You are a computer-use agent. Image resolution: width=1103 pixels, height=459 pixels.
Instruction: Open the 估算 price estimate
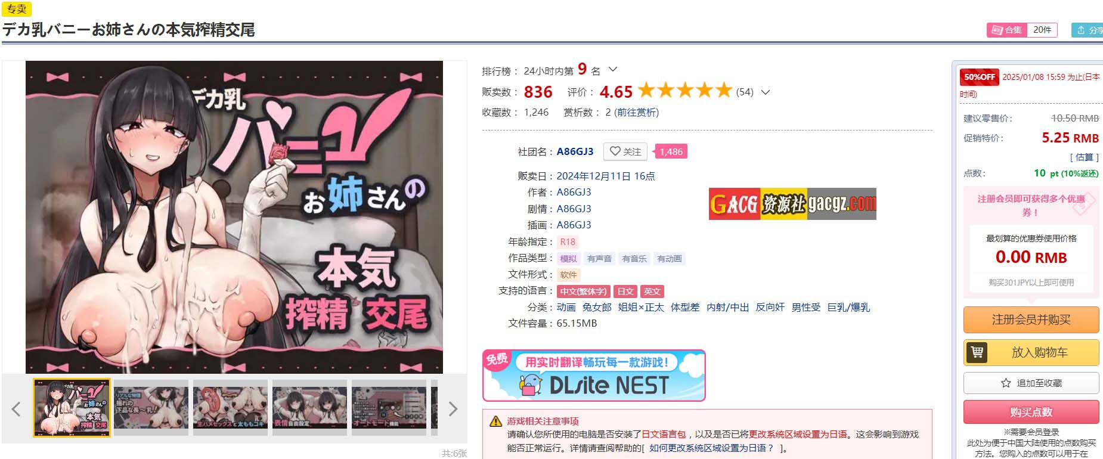1085,157
